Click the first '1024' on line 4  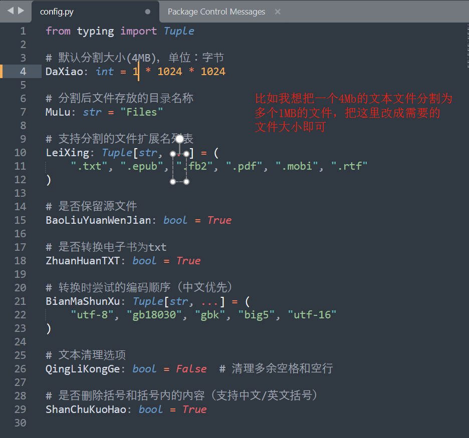(169, 72)
